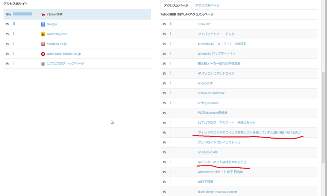
Task: Select the Yahoo!検索 referrer row
Action: coord(77,14)
